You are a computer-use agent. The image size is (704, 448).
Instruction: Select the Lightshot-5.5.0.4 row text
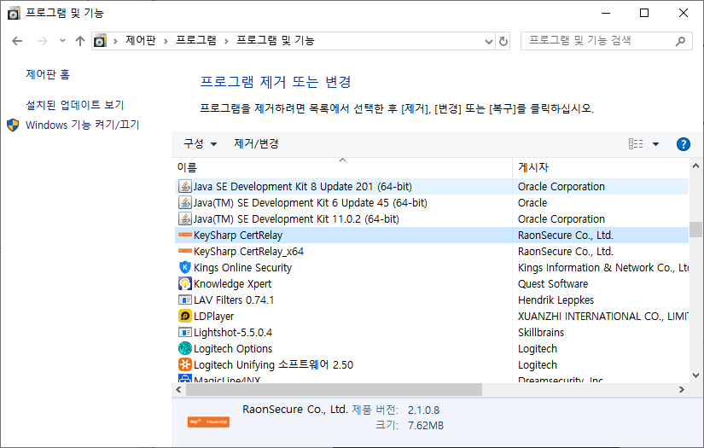(x=233, y=332)
